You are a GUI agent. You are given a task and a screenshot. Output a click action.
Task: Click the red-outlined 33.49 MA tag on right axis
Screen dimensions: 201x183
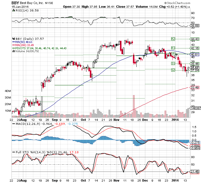click(195, 87)
